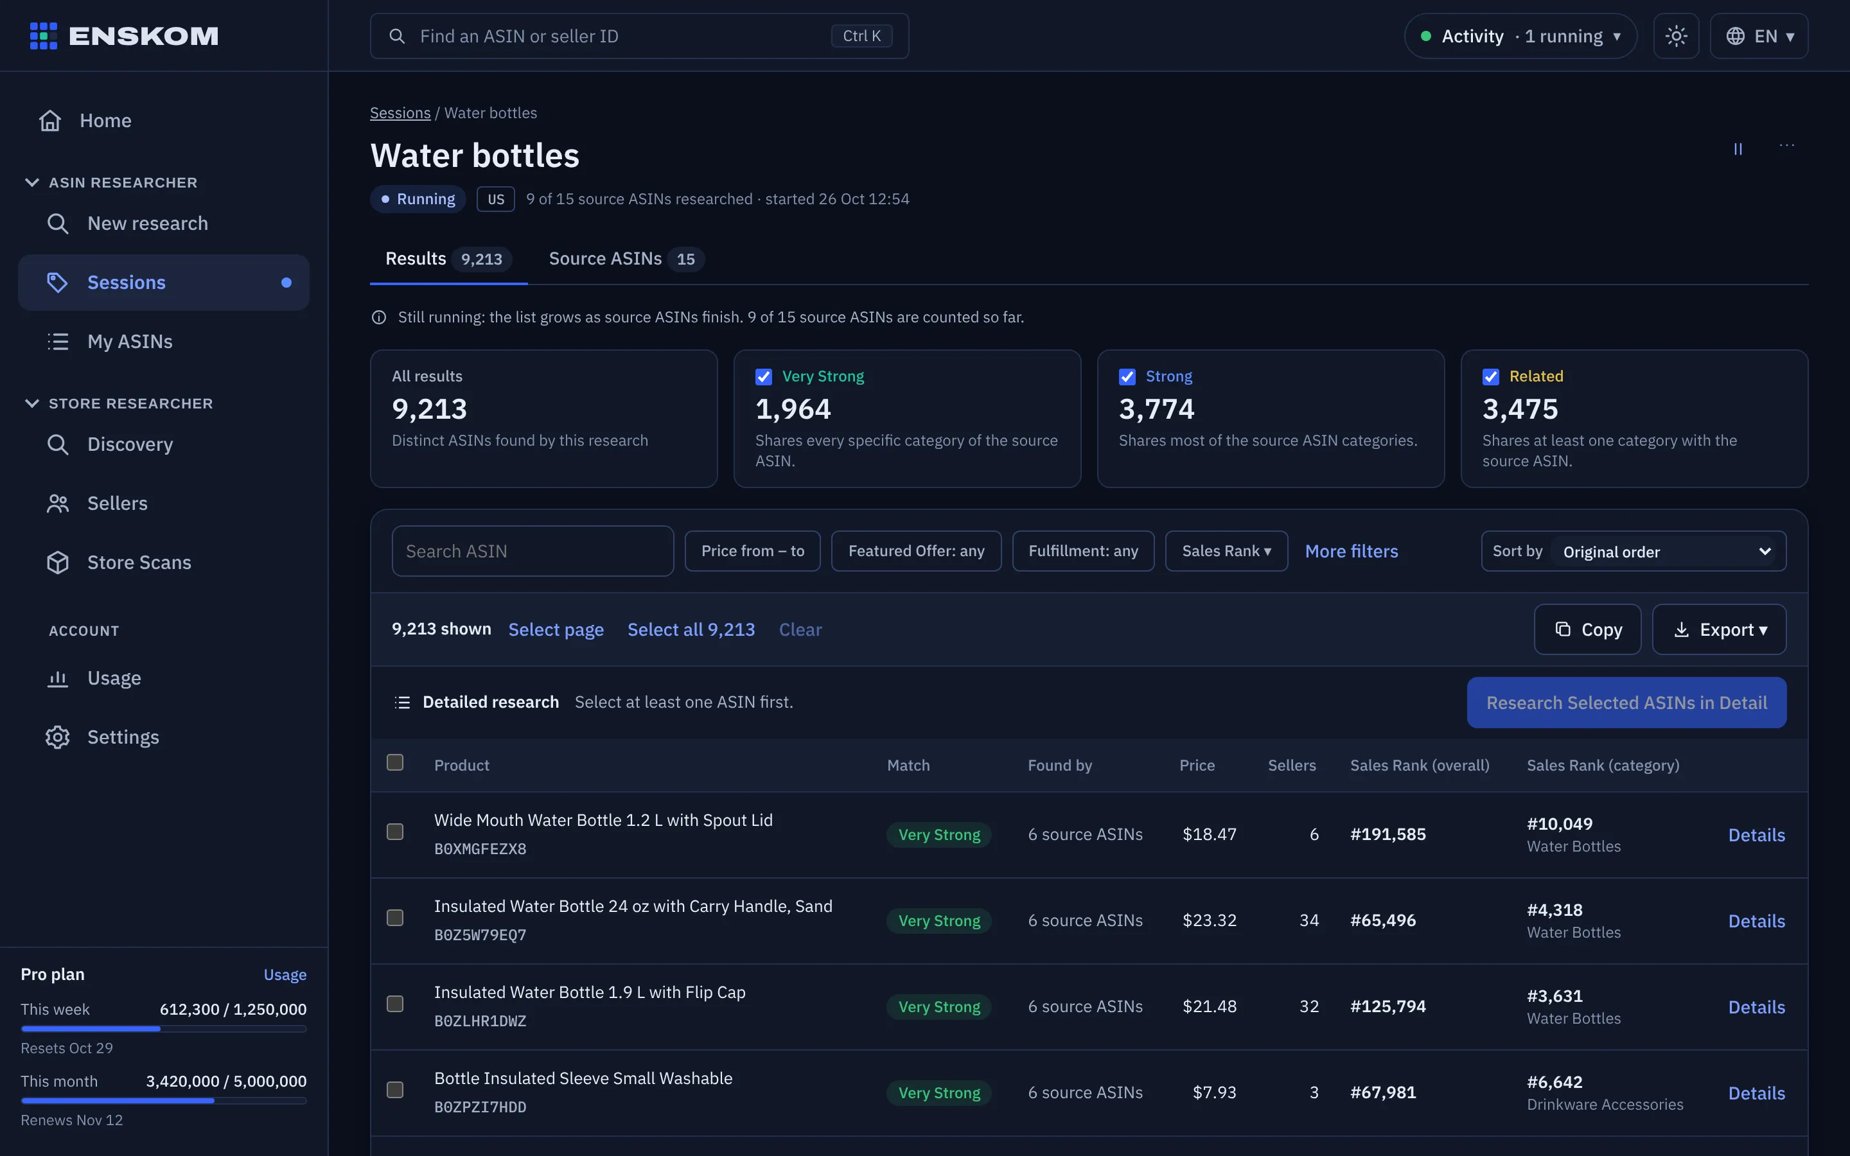Click the Select all 9,213 link
This screenshot has height=1156, width=1850.
691,629
